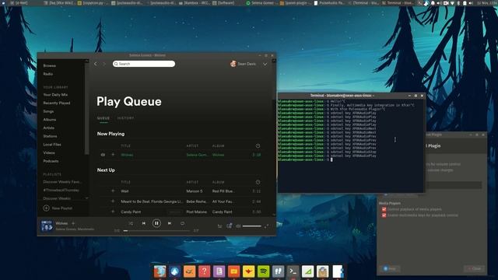Adjust the Spotify volume slider
The image size is (498, 280).
pyautogui.click(x=252, y=226)
